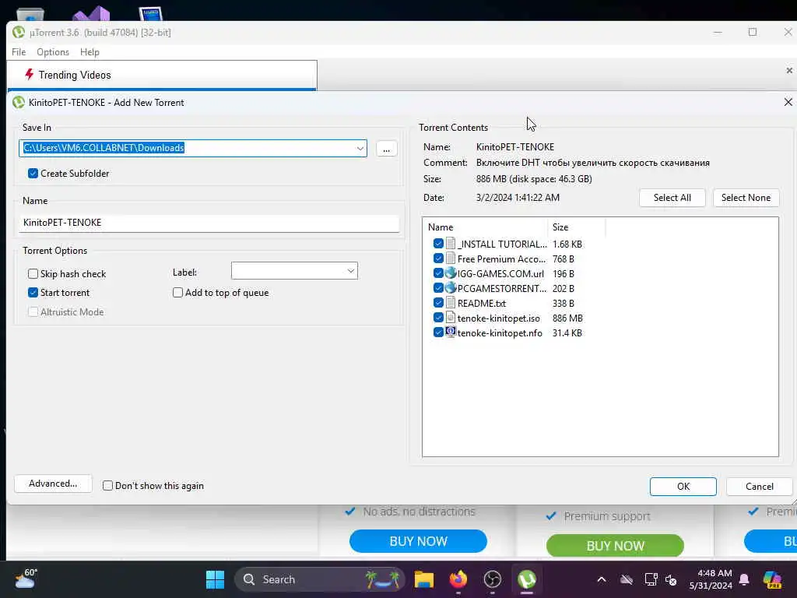The image size is (797, 598).
Task: Click the torrent Name input field
Action: click(209, 223)
